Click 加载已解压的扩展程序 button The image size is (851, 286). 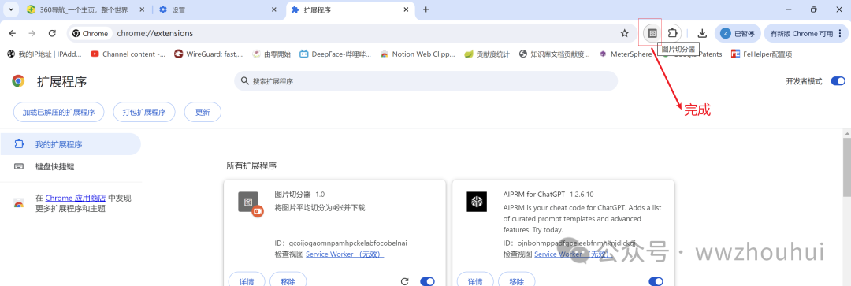(x=58, y=113)
